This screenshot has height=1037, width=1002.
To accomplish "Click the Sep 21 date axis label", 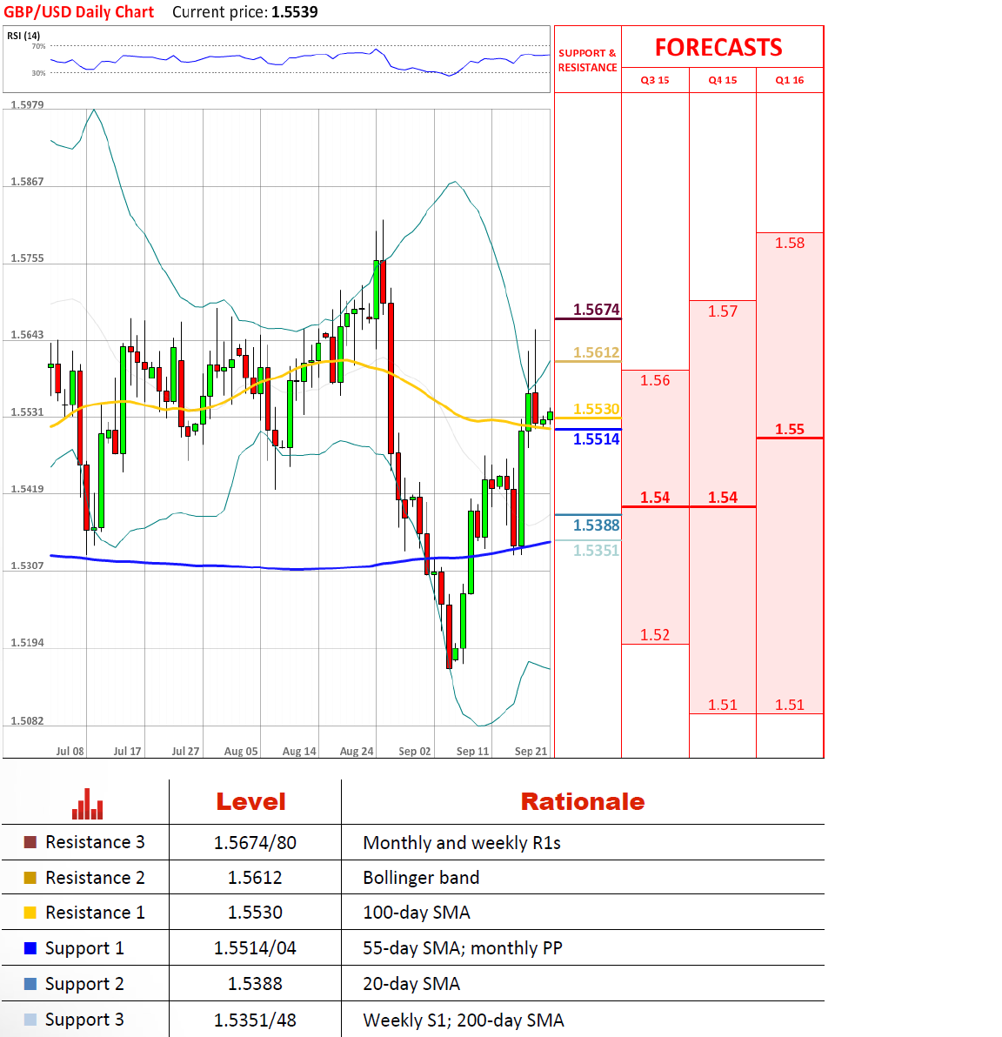I will tap(531, 752).
